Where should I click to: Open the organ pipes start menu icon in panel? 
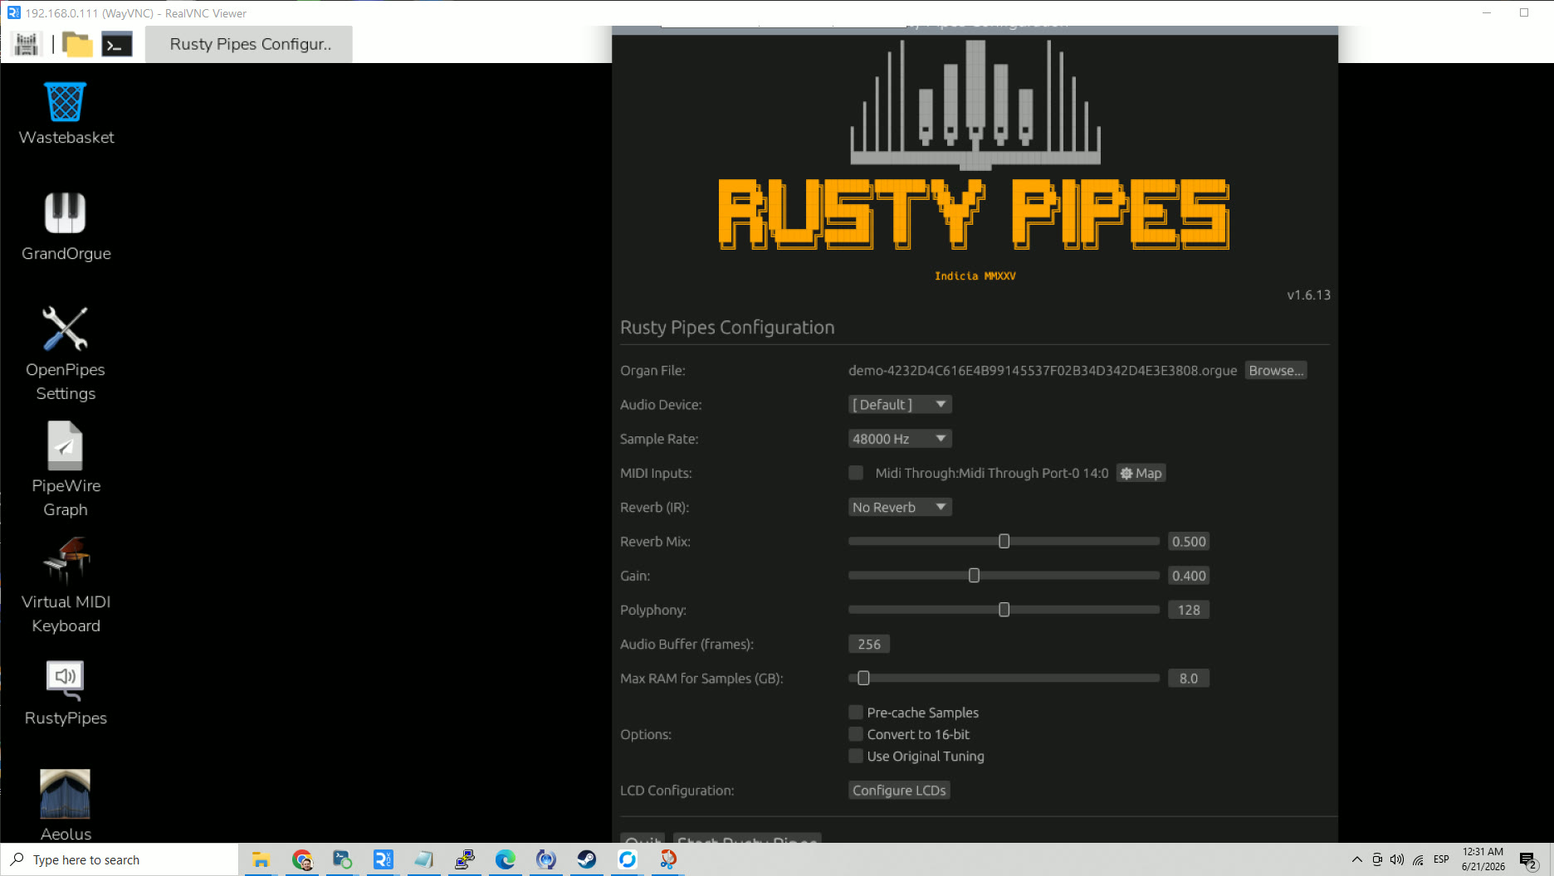(27, 44)
